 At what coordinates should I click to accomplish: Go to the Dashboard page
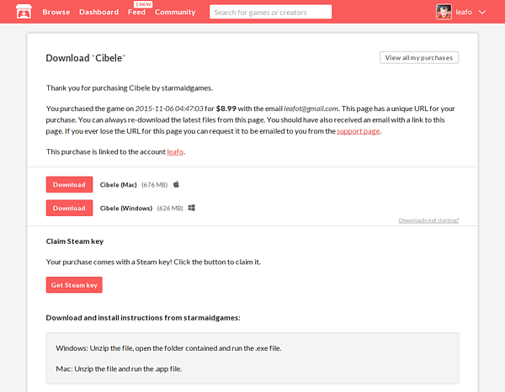(x=98, y=13)
